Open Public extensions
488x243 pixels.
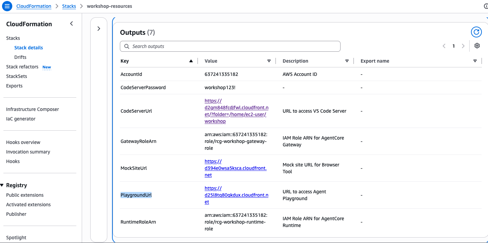[x=25, y=195]
